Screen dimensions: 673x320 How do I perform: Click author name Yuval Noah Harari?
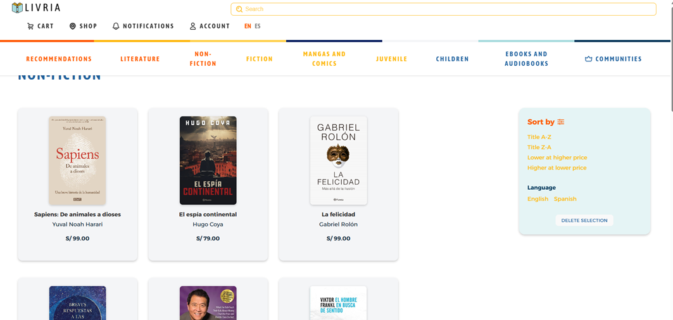tap(77, 225)
